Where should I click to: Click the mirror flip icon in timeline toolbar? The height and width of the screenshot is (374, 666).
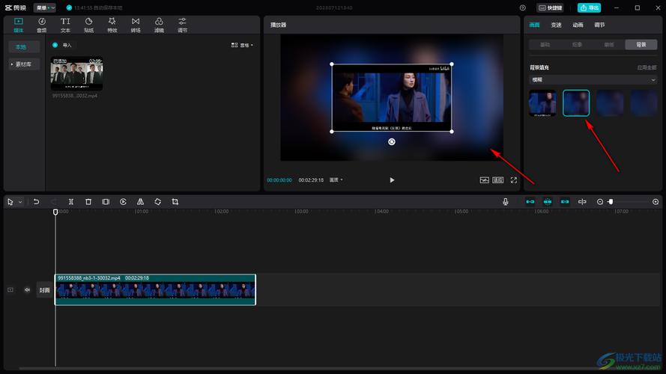140,202
